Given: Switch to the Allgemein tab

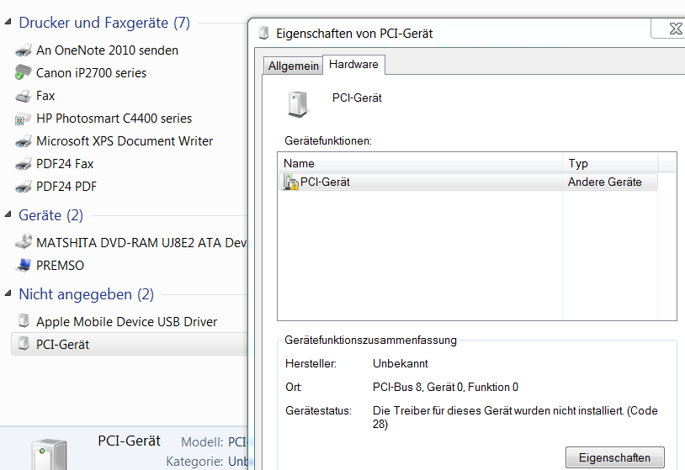Looking at the screenshot, I should 293,66.
